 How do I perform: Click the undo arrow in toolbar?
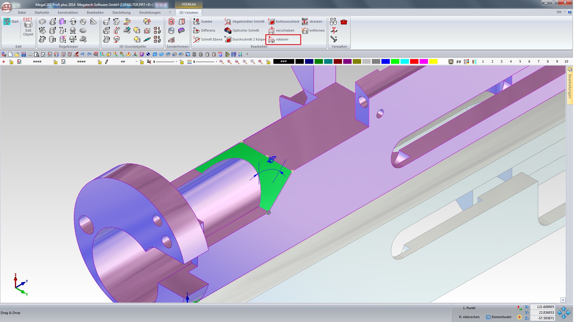coord(83,54)
